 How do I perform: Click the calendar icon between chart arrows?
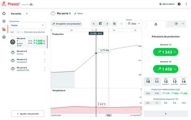click(x=100, y=24)
